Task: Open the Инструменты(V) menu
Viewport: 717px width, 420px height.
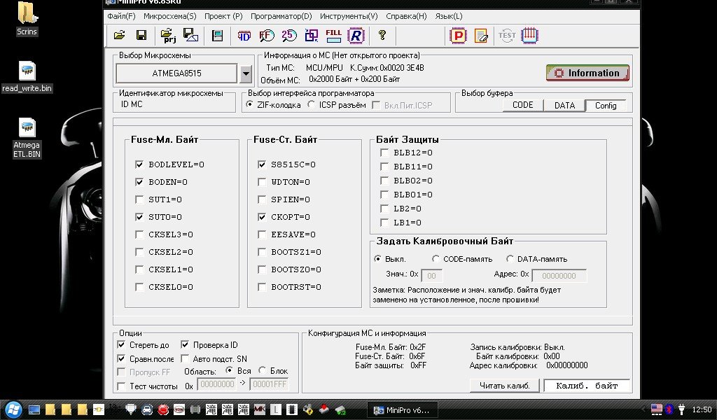Action: coord(348,16)
